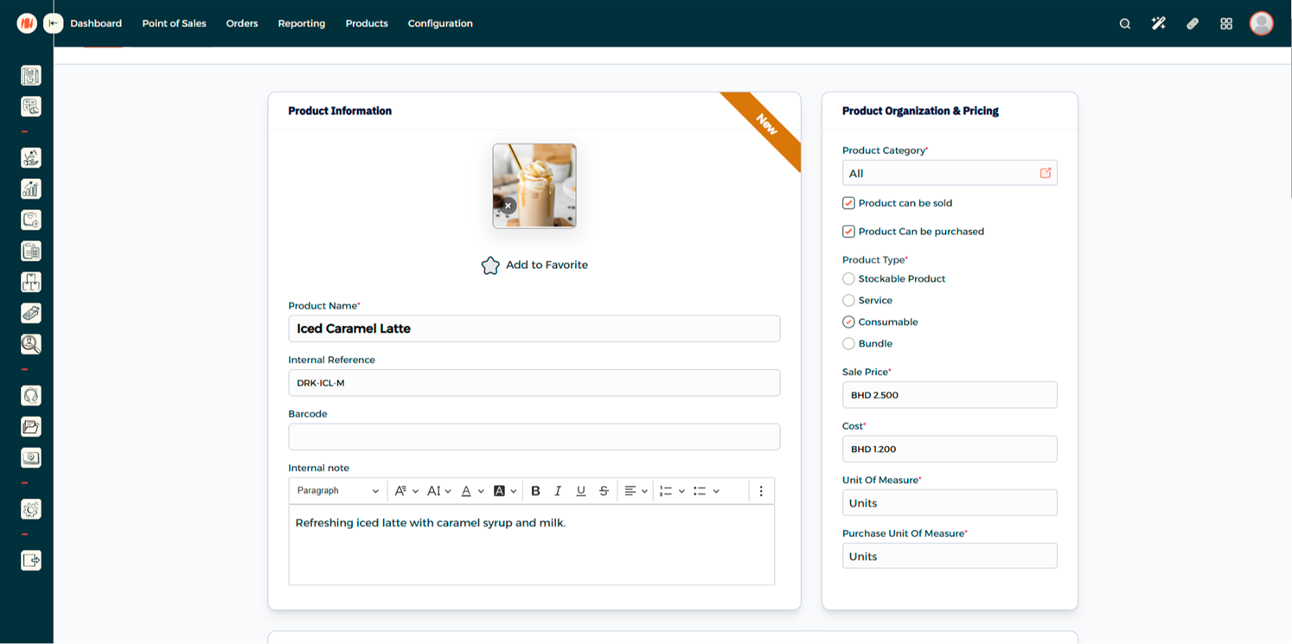Apply bold formatting in Internal note
The image size is (1292, 644).
535,491
